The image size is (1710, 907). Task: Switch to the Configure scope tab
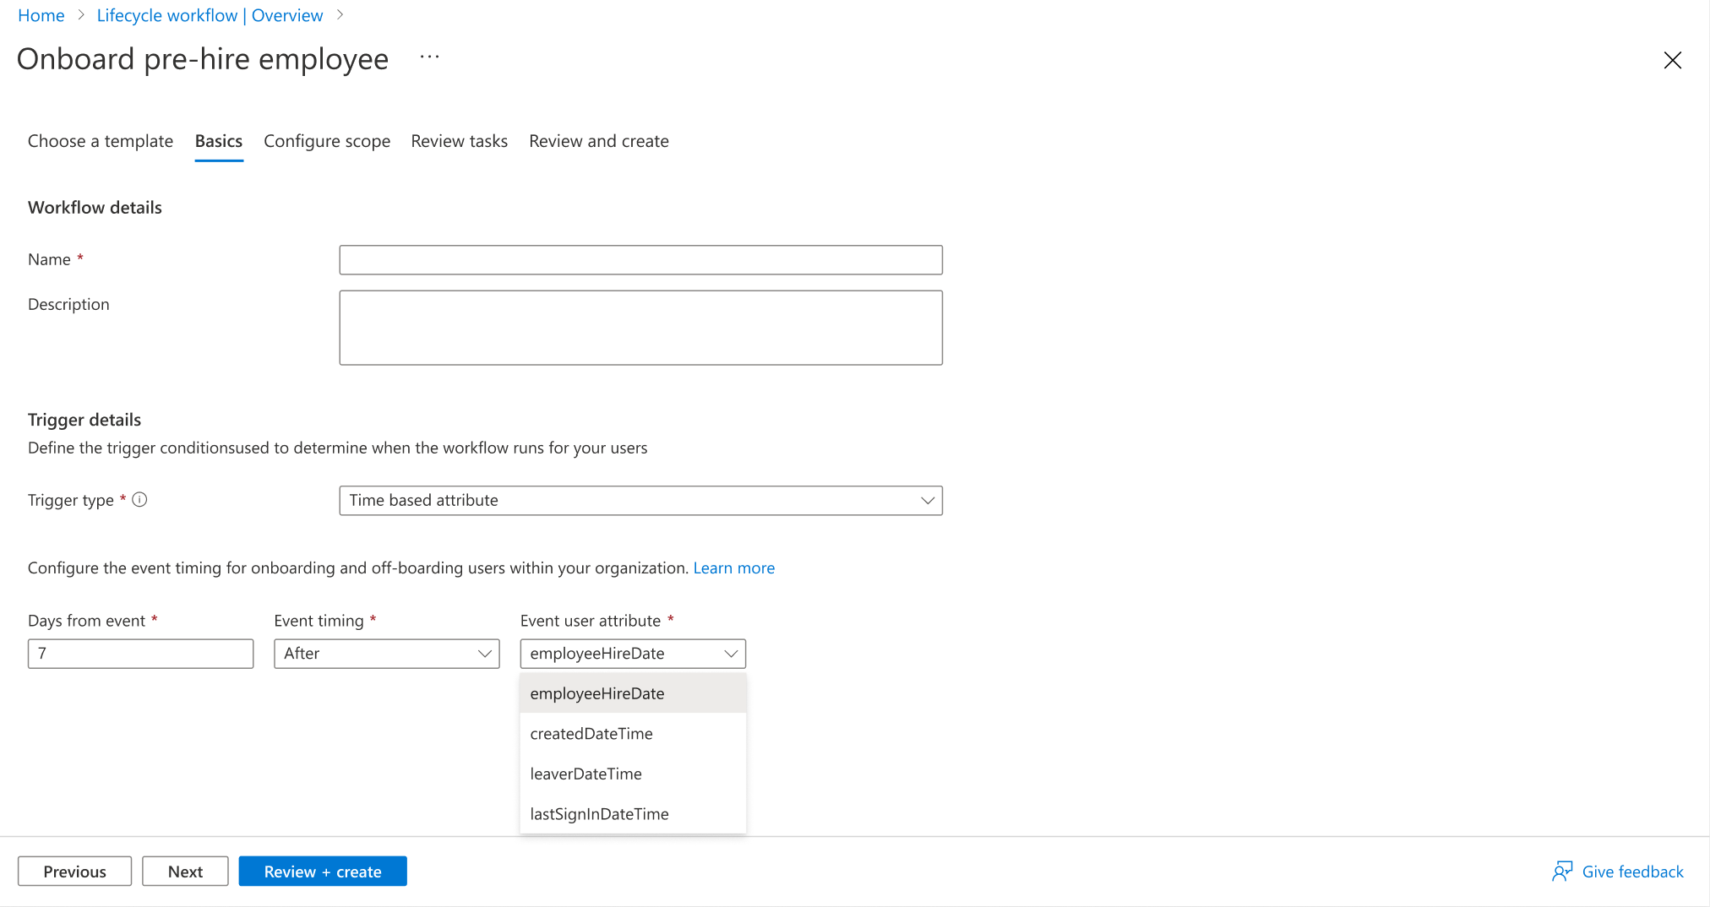coord(327,141)
